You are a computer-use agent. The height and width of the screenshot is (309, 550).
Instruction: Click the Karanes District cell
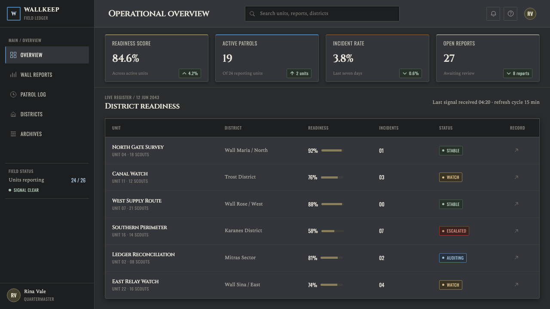(243, 230)
